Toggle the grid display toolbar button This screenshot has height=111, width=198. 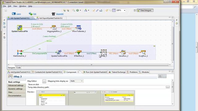click(114, 10)
